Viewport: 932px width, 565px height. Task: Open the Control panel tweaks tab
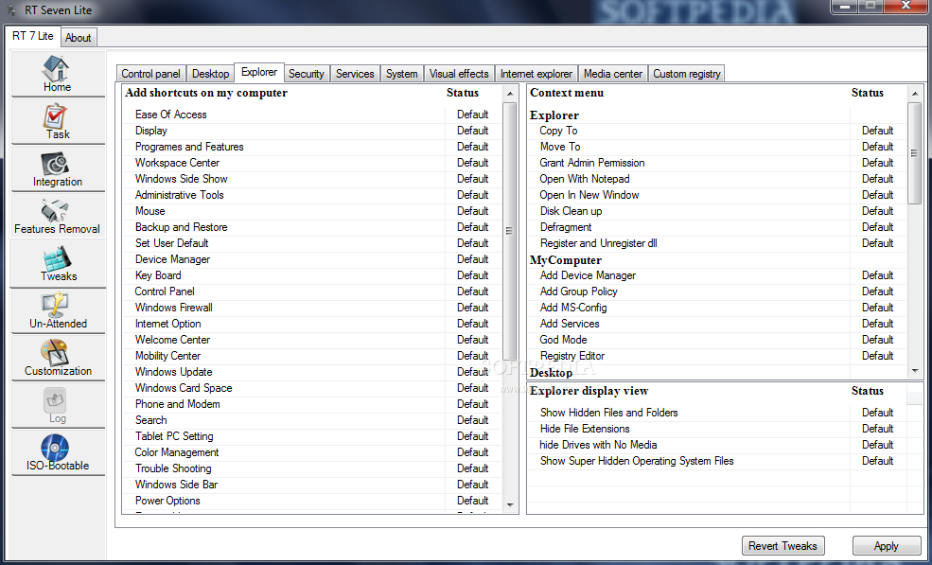pos(151,73)
